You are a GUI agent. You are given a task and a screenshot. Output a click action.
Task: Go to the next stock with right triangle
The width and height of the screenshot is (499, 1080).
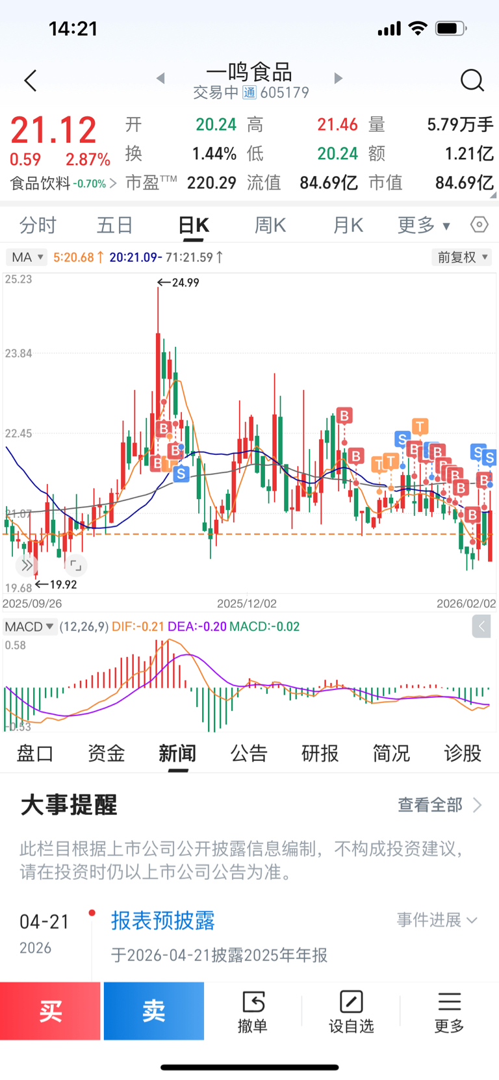click(x=338, y=79)
